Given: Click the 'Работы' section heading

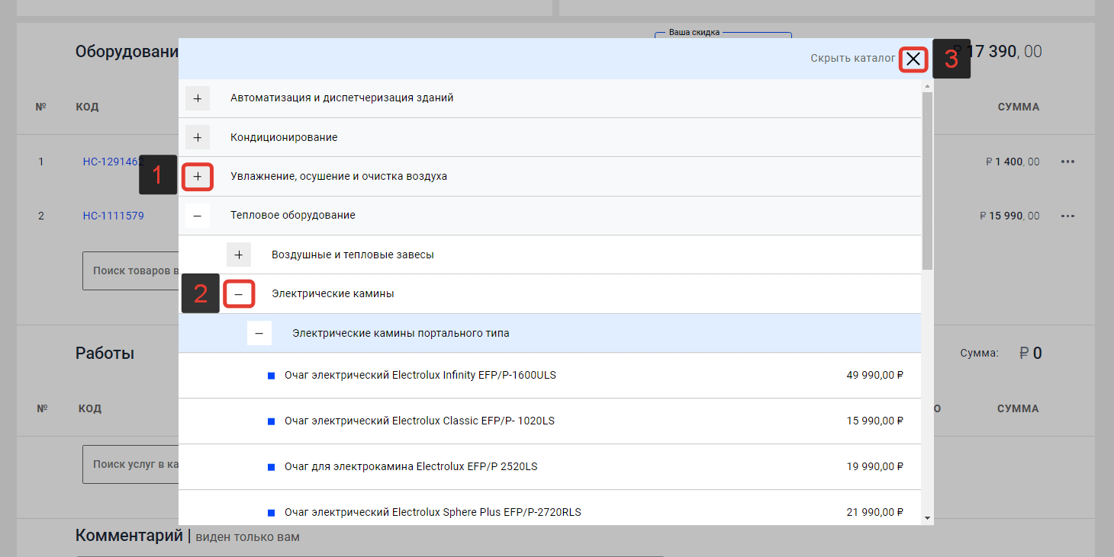Looking at the screenshot, I should point(105,353).
